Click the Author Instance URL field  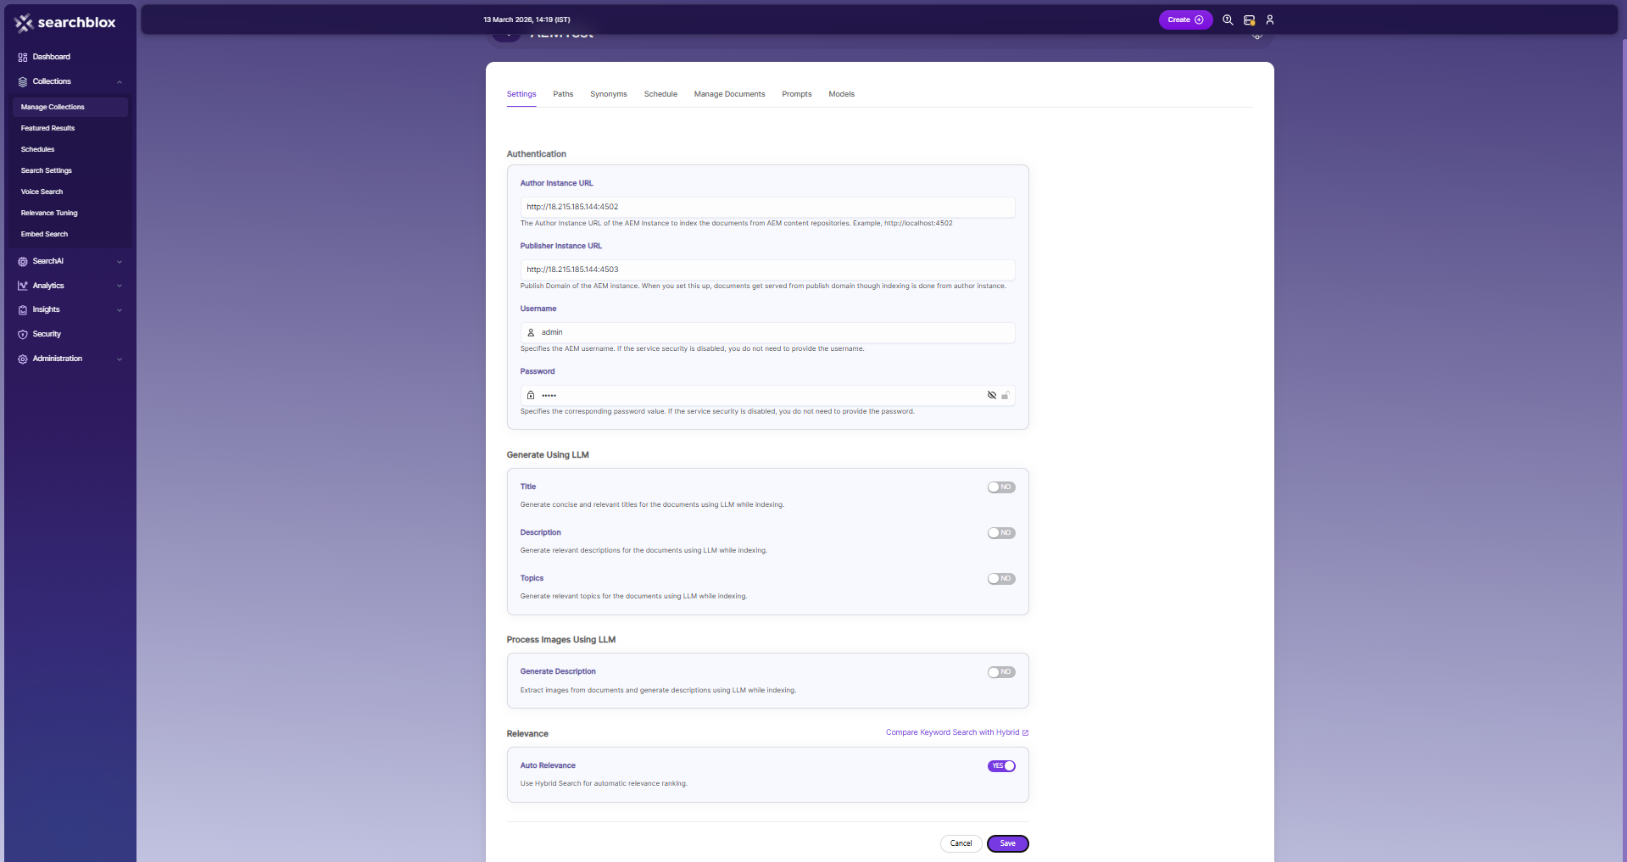(x=767, y=208)
